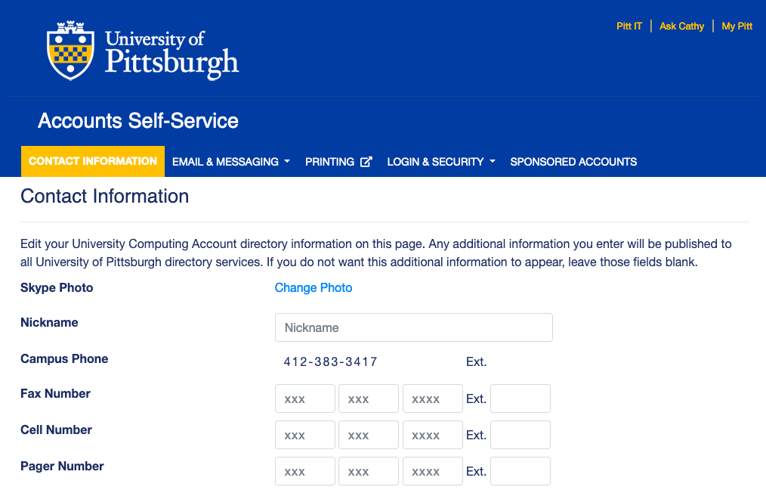Screen dimensions: 766x490
Task: Select the Contact Information tab
Action: click(93, 161)
